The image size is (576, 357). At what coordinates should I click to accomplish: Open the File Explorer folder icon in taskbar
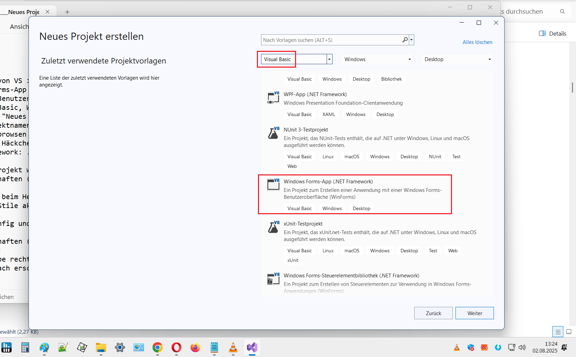click(x=101, y=348)
